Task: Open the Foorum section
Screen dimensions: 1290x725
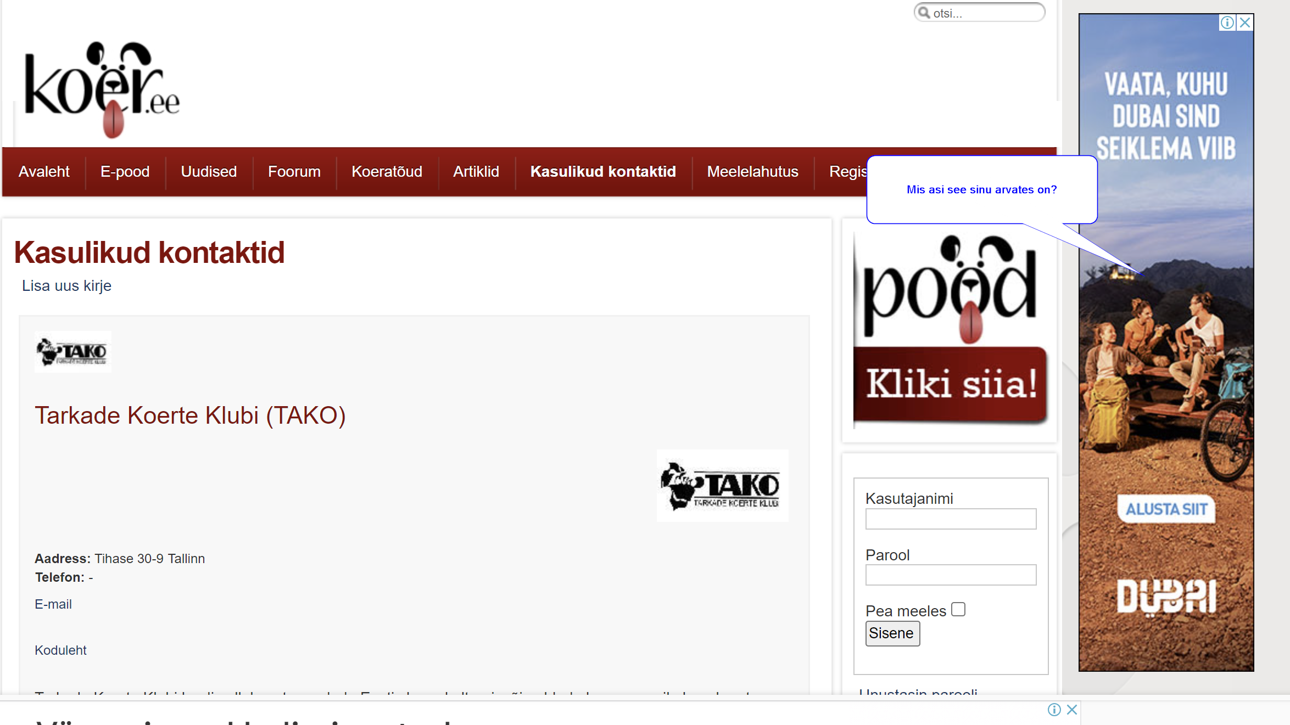Action: (x=294, y=172)
